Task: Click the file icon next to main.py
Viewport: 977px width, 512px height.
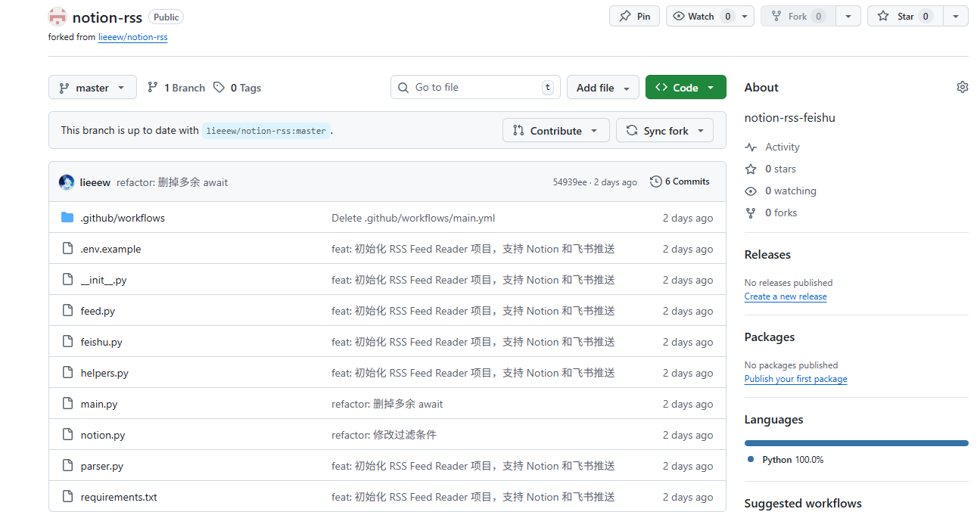Action: [x=67, y=404]
